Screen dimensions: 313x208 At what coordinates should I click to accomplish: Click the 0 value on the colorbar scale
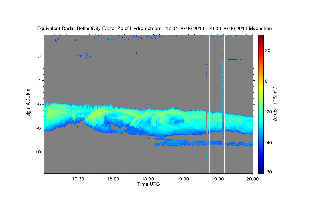coord(266,81)
